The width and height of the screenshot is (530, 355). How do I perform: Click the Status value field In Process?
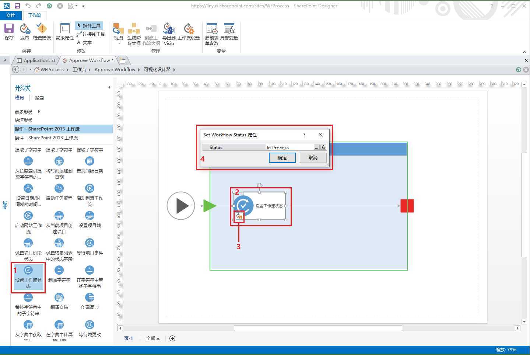(289, 147)
